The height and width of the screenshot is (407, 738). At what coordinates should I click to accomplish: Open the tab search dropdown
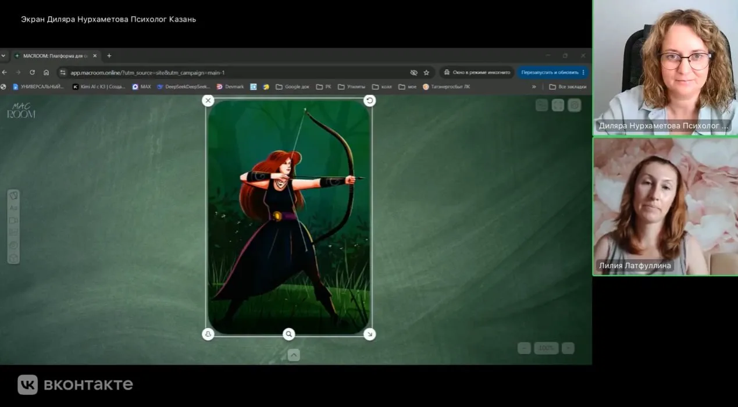[x=3, y=56]
